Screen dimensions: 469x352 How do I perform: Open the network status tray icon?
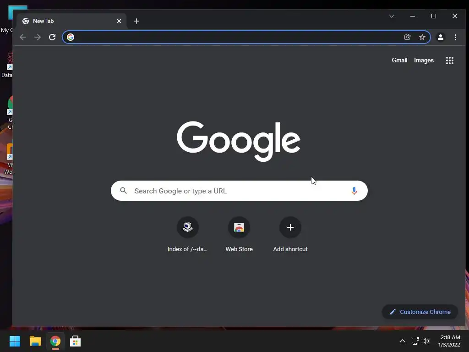coord(415,341)
